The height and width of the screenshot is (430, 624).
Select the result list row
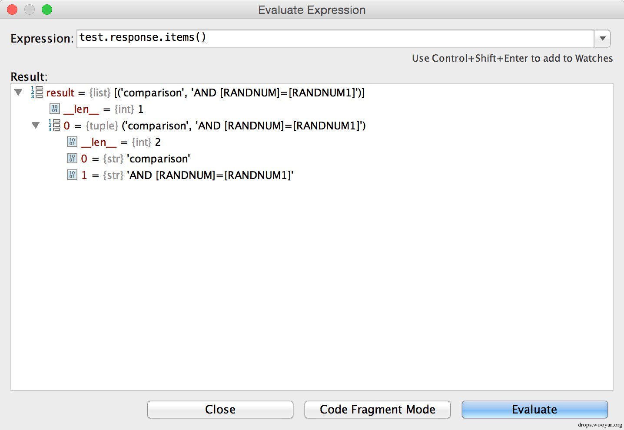point(205,93)
